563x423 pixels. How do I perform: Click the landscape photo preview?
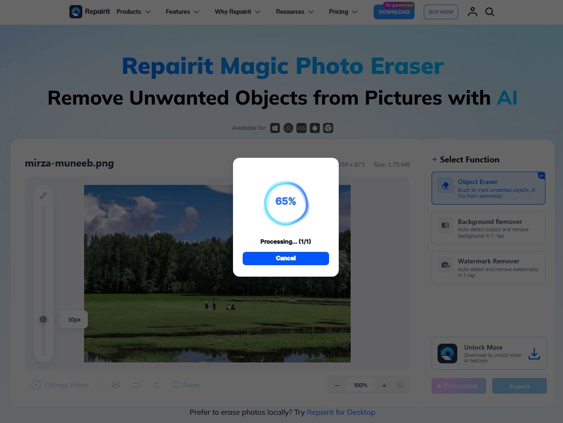[x=217, y=273]
